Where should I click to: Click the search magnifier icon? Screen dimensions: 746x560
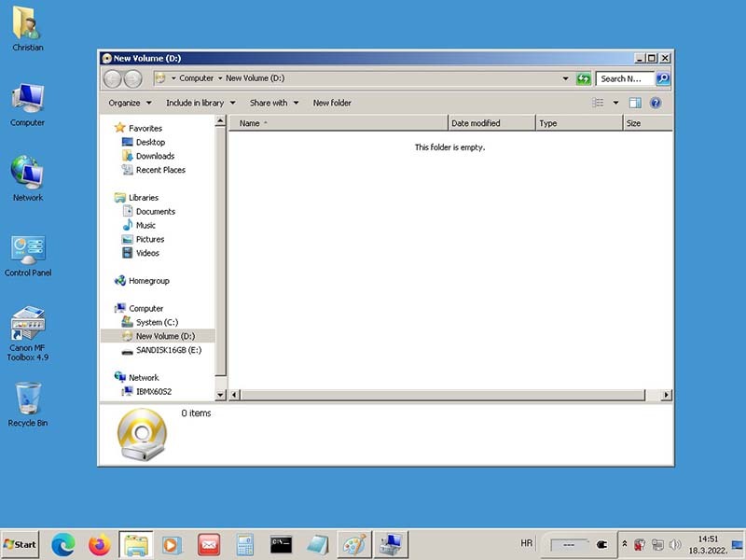[663, 79]
